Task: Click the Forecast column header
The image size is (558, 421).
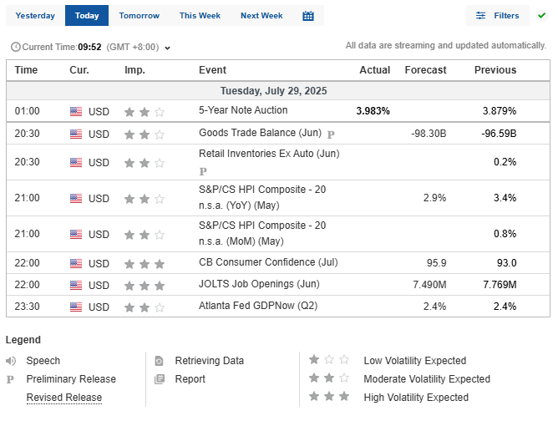Action: [425, 70]
